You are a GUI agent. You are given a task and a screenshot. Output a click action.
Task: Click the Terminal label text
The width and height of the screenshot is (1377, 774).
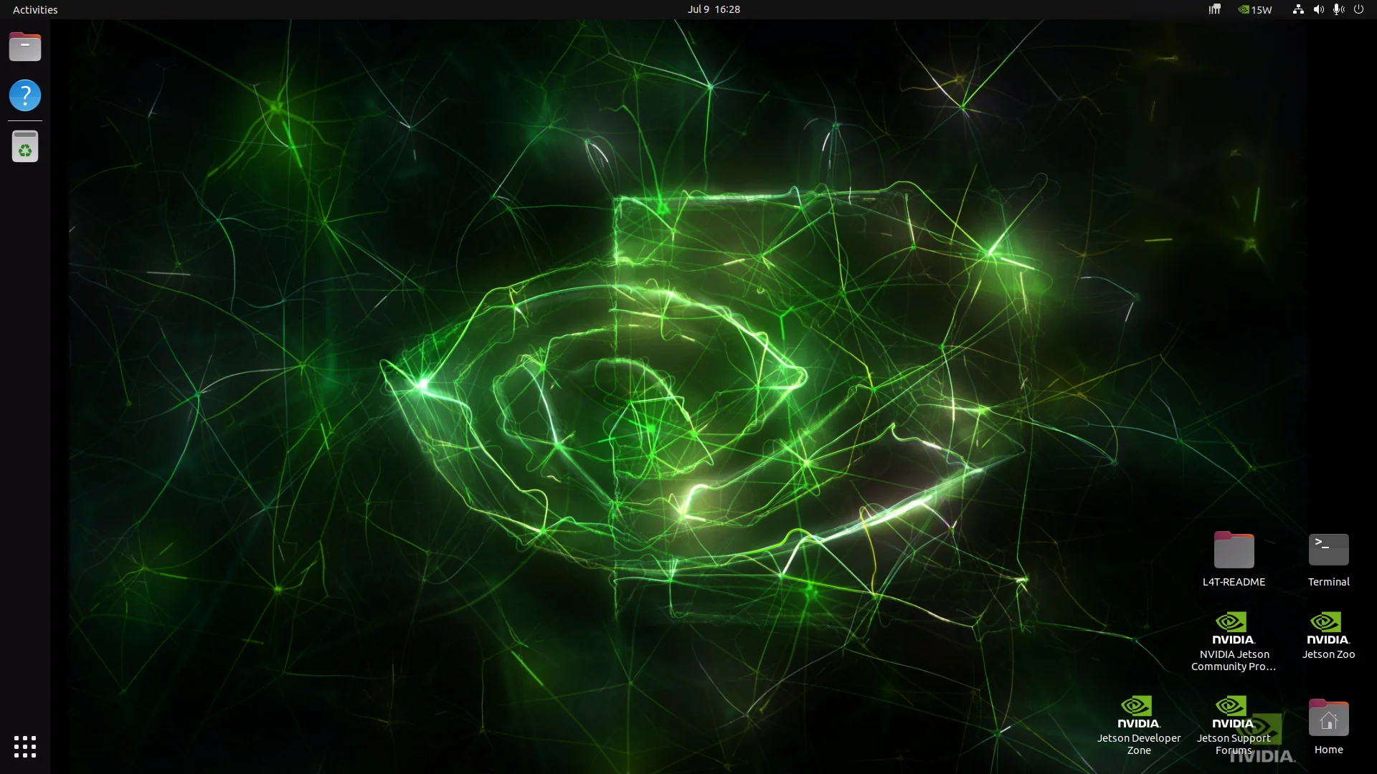point(1328,582)
